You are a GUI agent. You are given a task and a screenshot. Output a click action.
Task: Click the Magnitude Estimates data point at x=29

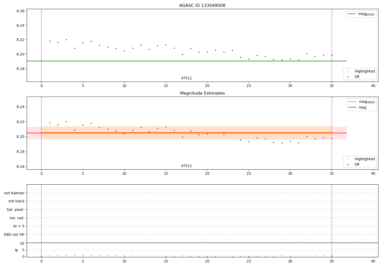pyautogui.click(x=282, y=143)
